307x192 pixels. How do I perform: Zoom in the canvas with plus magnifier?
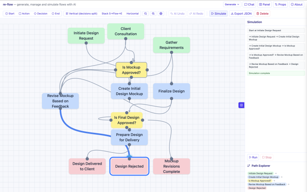point(153,14)
